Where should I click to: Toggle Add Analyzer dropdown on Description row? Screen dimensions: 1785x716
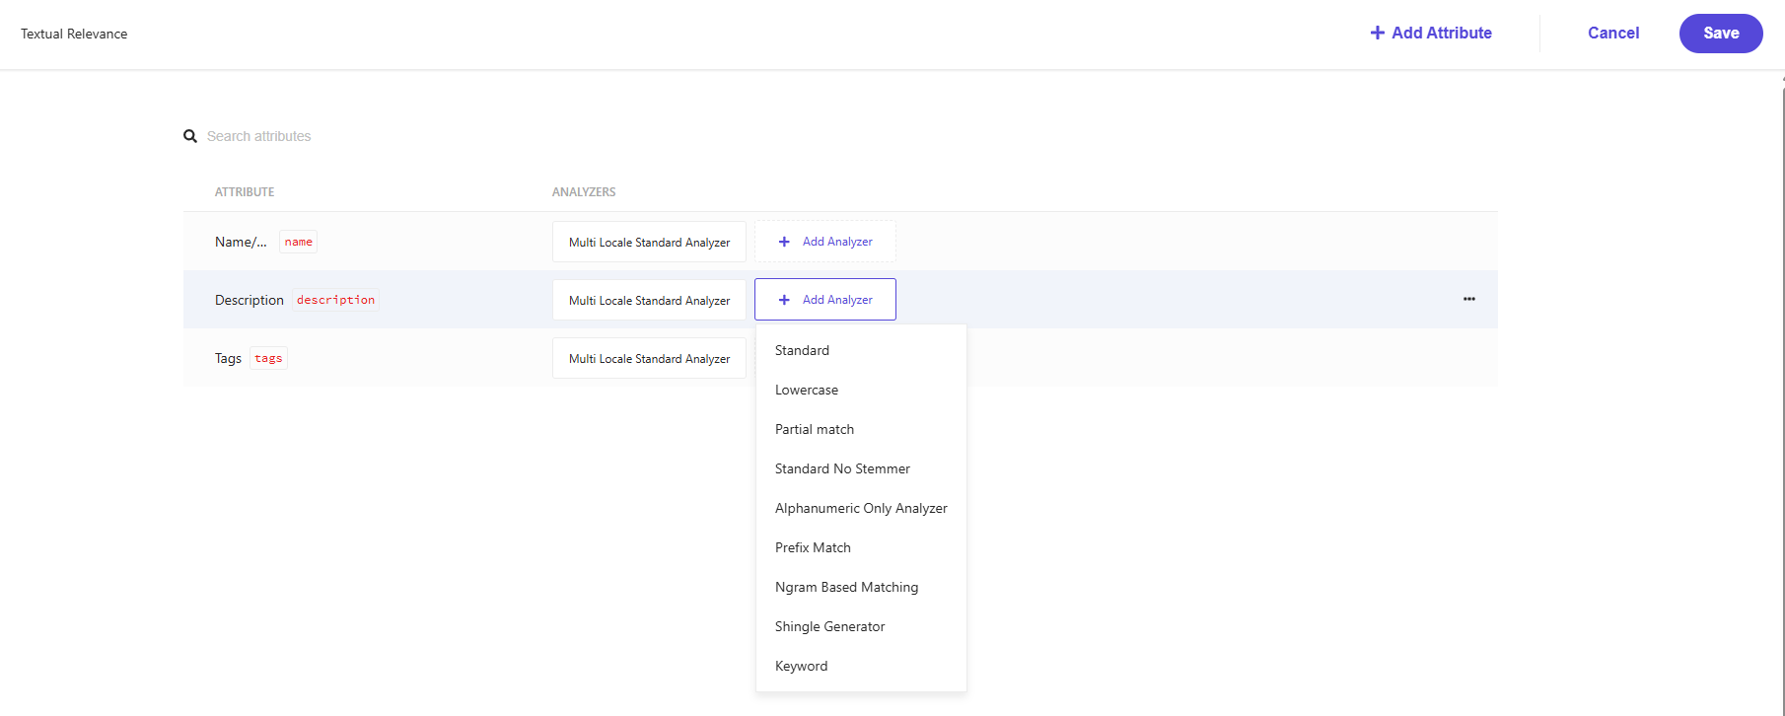(824, 300)
